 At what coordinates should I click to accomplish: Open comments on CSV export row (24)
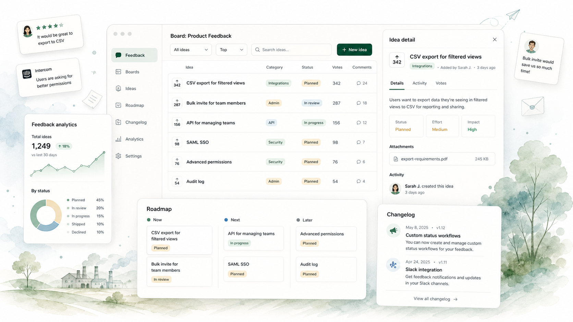point(362,83)
